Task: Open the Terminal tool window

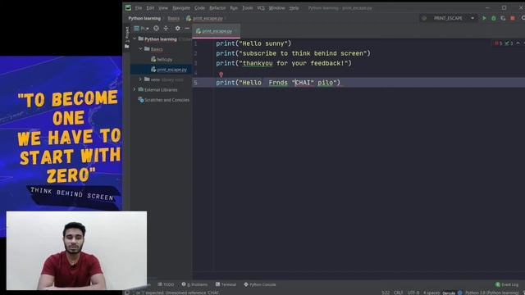Action: [226, 284]
